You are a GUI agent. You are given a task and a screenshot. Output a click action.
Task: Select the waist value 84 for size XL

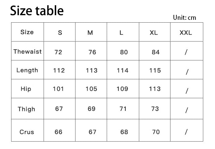[156, 52]
